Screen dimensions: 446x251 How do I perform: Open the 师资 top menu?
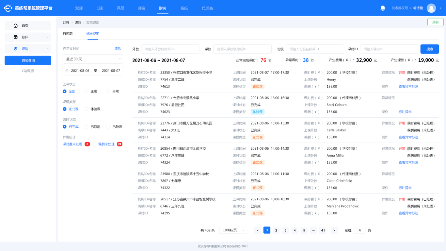(141, 8)
